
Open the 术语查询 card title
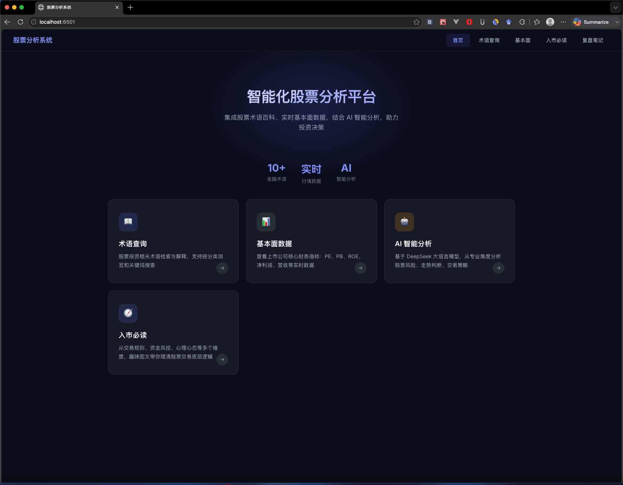[133, 244]
